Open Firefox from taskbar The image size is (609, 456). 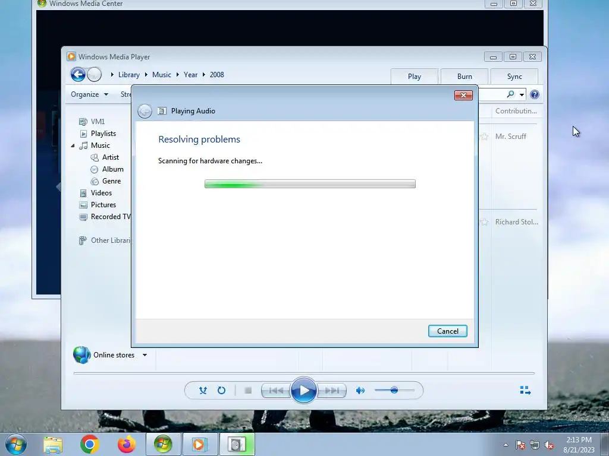click(127, 445)
